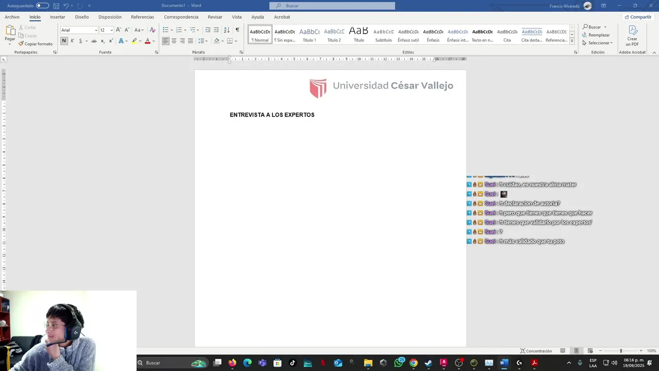This screenshot has width=659, height=371.
Task: Open Fuente dialog launcher
Action: [x=157, y=52]
